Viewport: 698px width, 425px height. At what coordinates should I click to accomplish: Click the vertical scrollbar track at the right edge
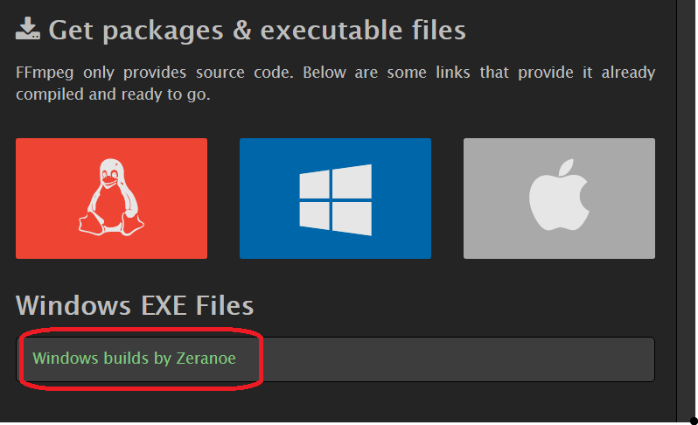pos(688,209)
